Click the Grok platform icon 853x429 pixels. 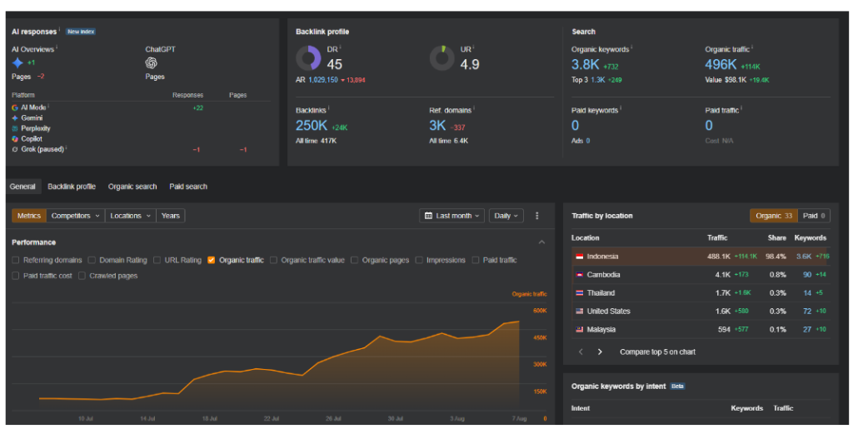pyautogui.click(x=15, y=149)
